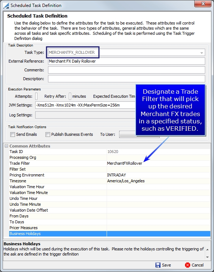
Task: Select the Pricing Environment row
Action: tap(110, 175)
